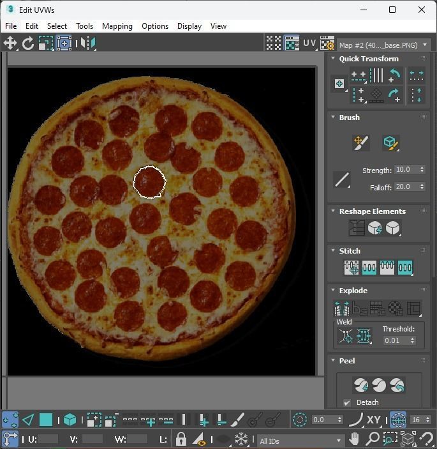This screenshot has height=449, width=437.
Task: Click Straighten Selection in Reshape Elements
Action: click(x=357, y=228)
